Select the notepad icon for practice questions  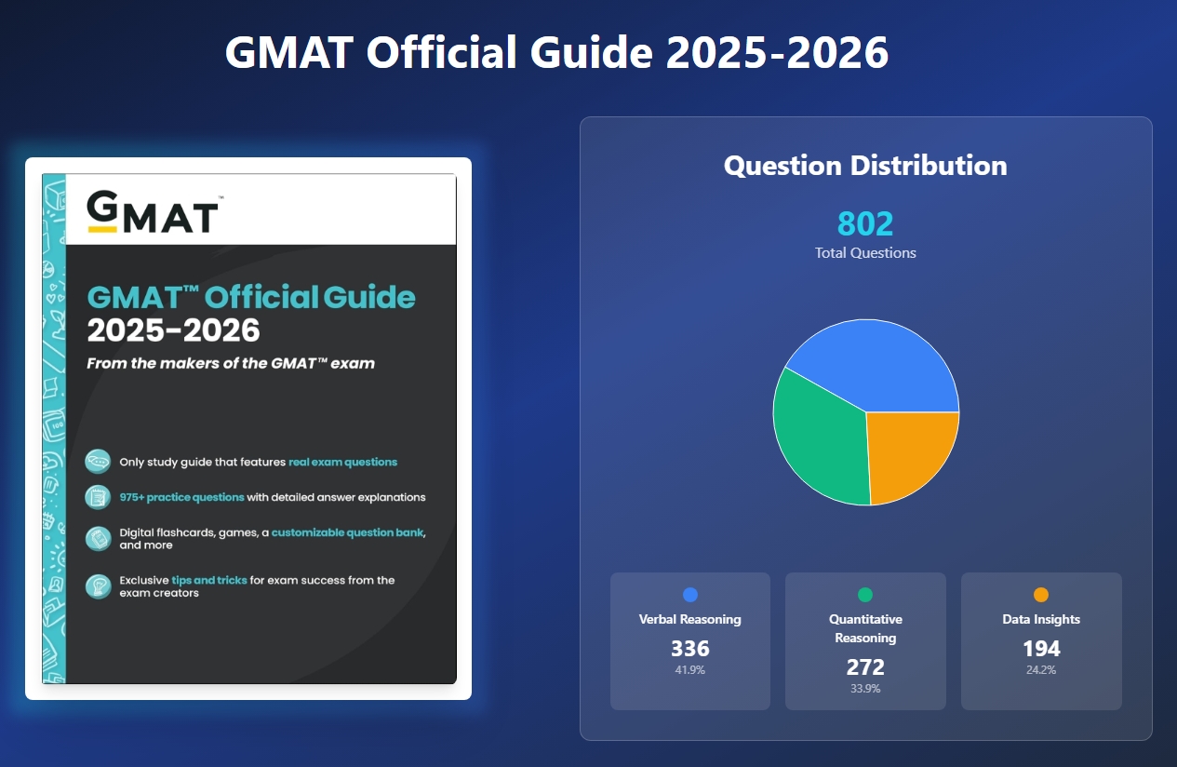click(98, 497)
